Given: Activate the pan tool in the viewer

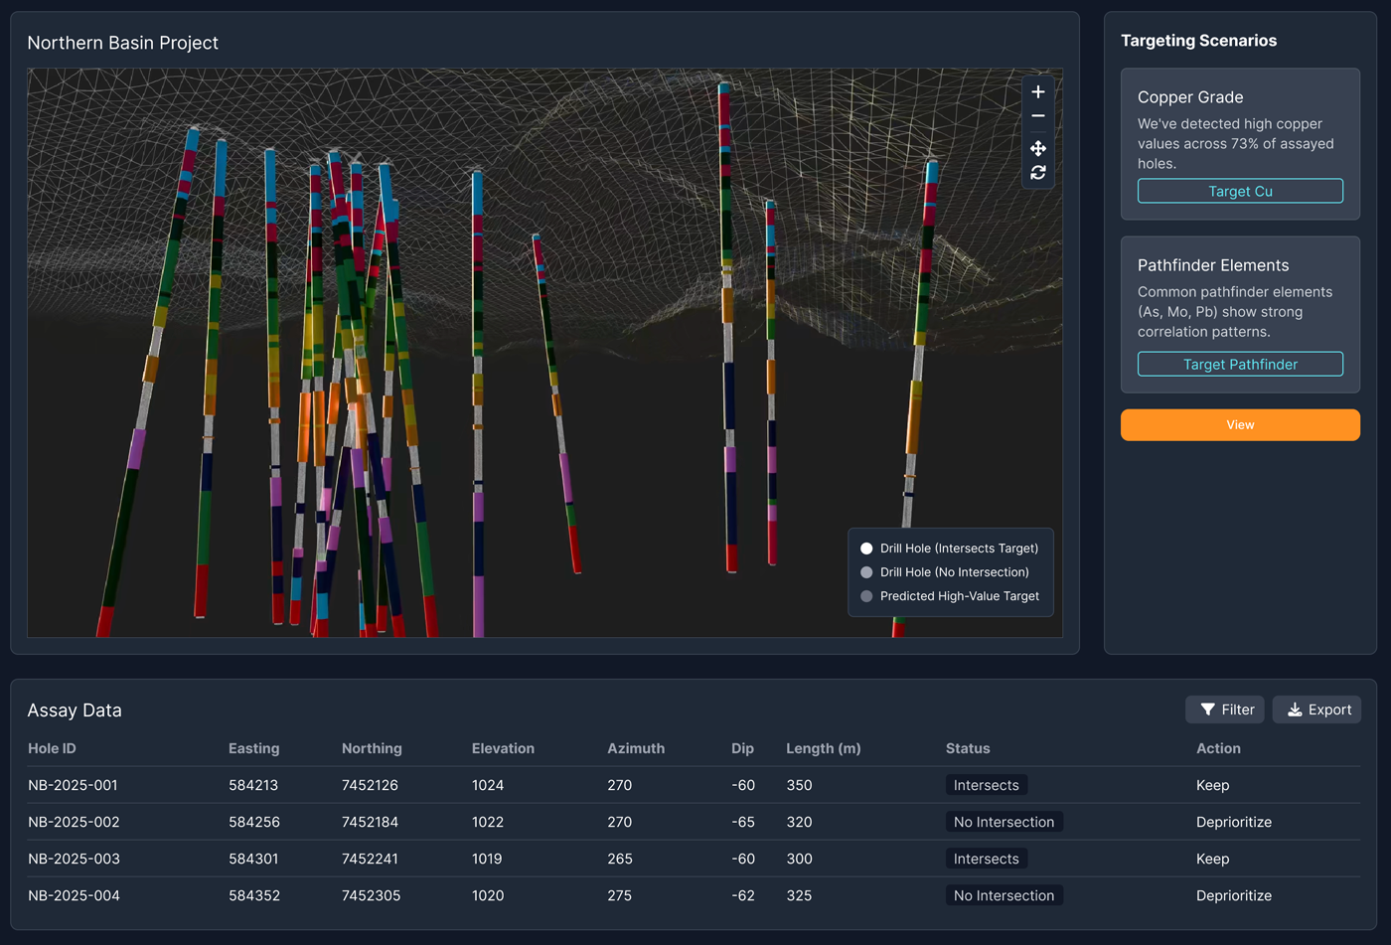Looking at the screenshot, I should [1037, 148].
